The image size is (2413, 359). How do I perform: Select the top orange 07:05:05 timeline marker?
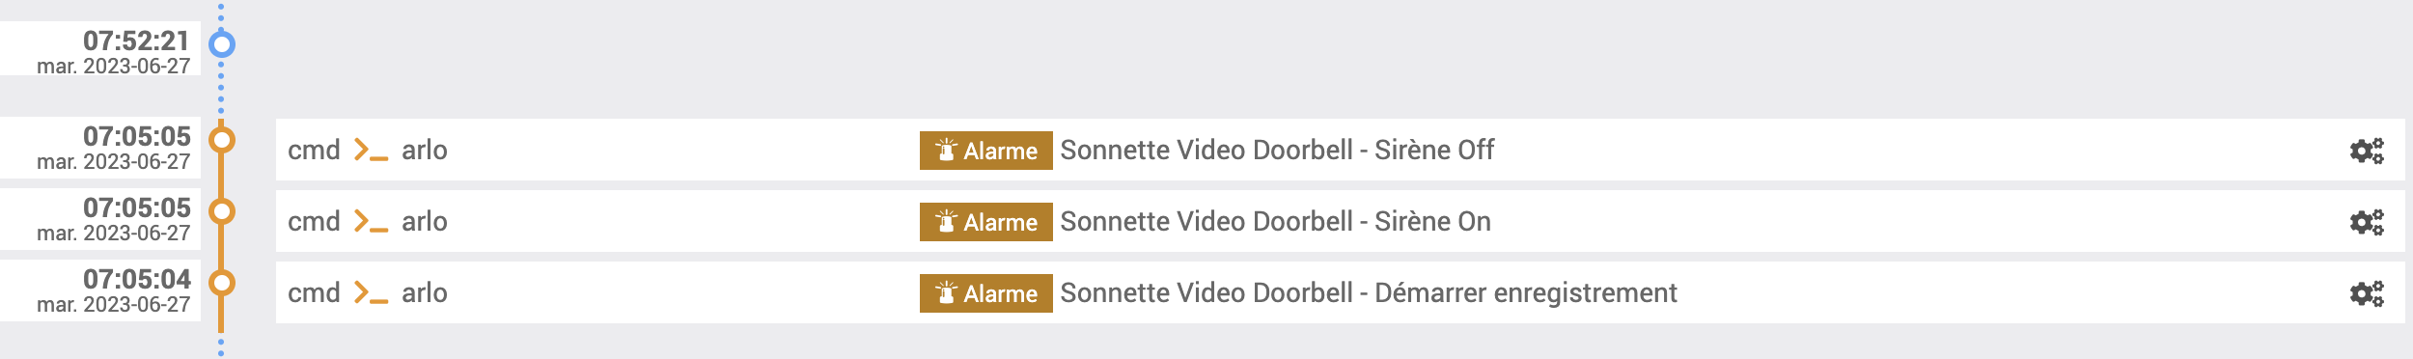(x=222, y=140)
